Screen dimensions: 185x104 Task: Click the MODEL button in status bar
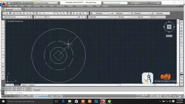139,96
